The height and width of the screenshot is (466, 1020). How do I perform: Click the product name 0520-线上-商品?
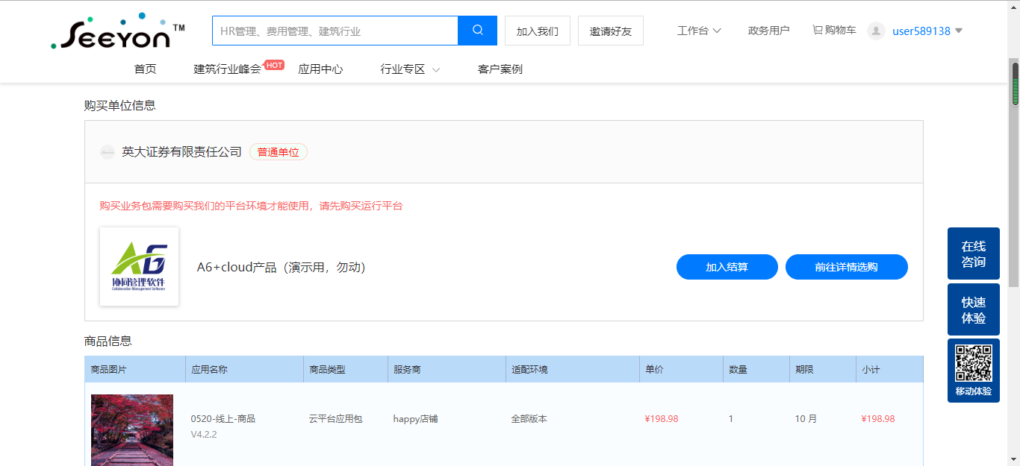[x=223, y=419]
